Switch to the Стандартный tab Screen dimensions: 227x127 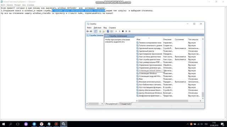click(x=125, y=104)
